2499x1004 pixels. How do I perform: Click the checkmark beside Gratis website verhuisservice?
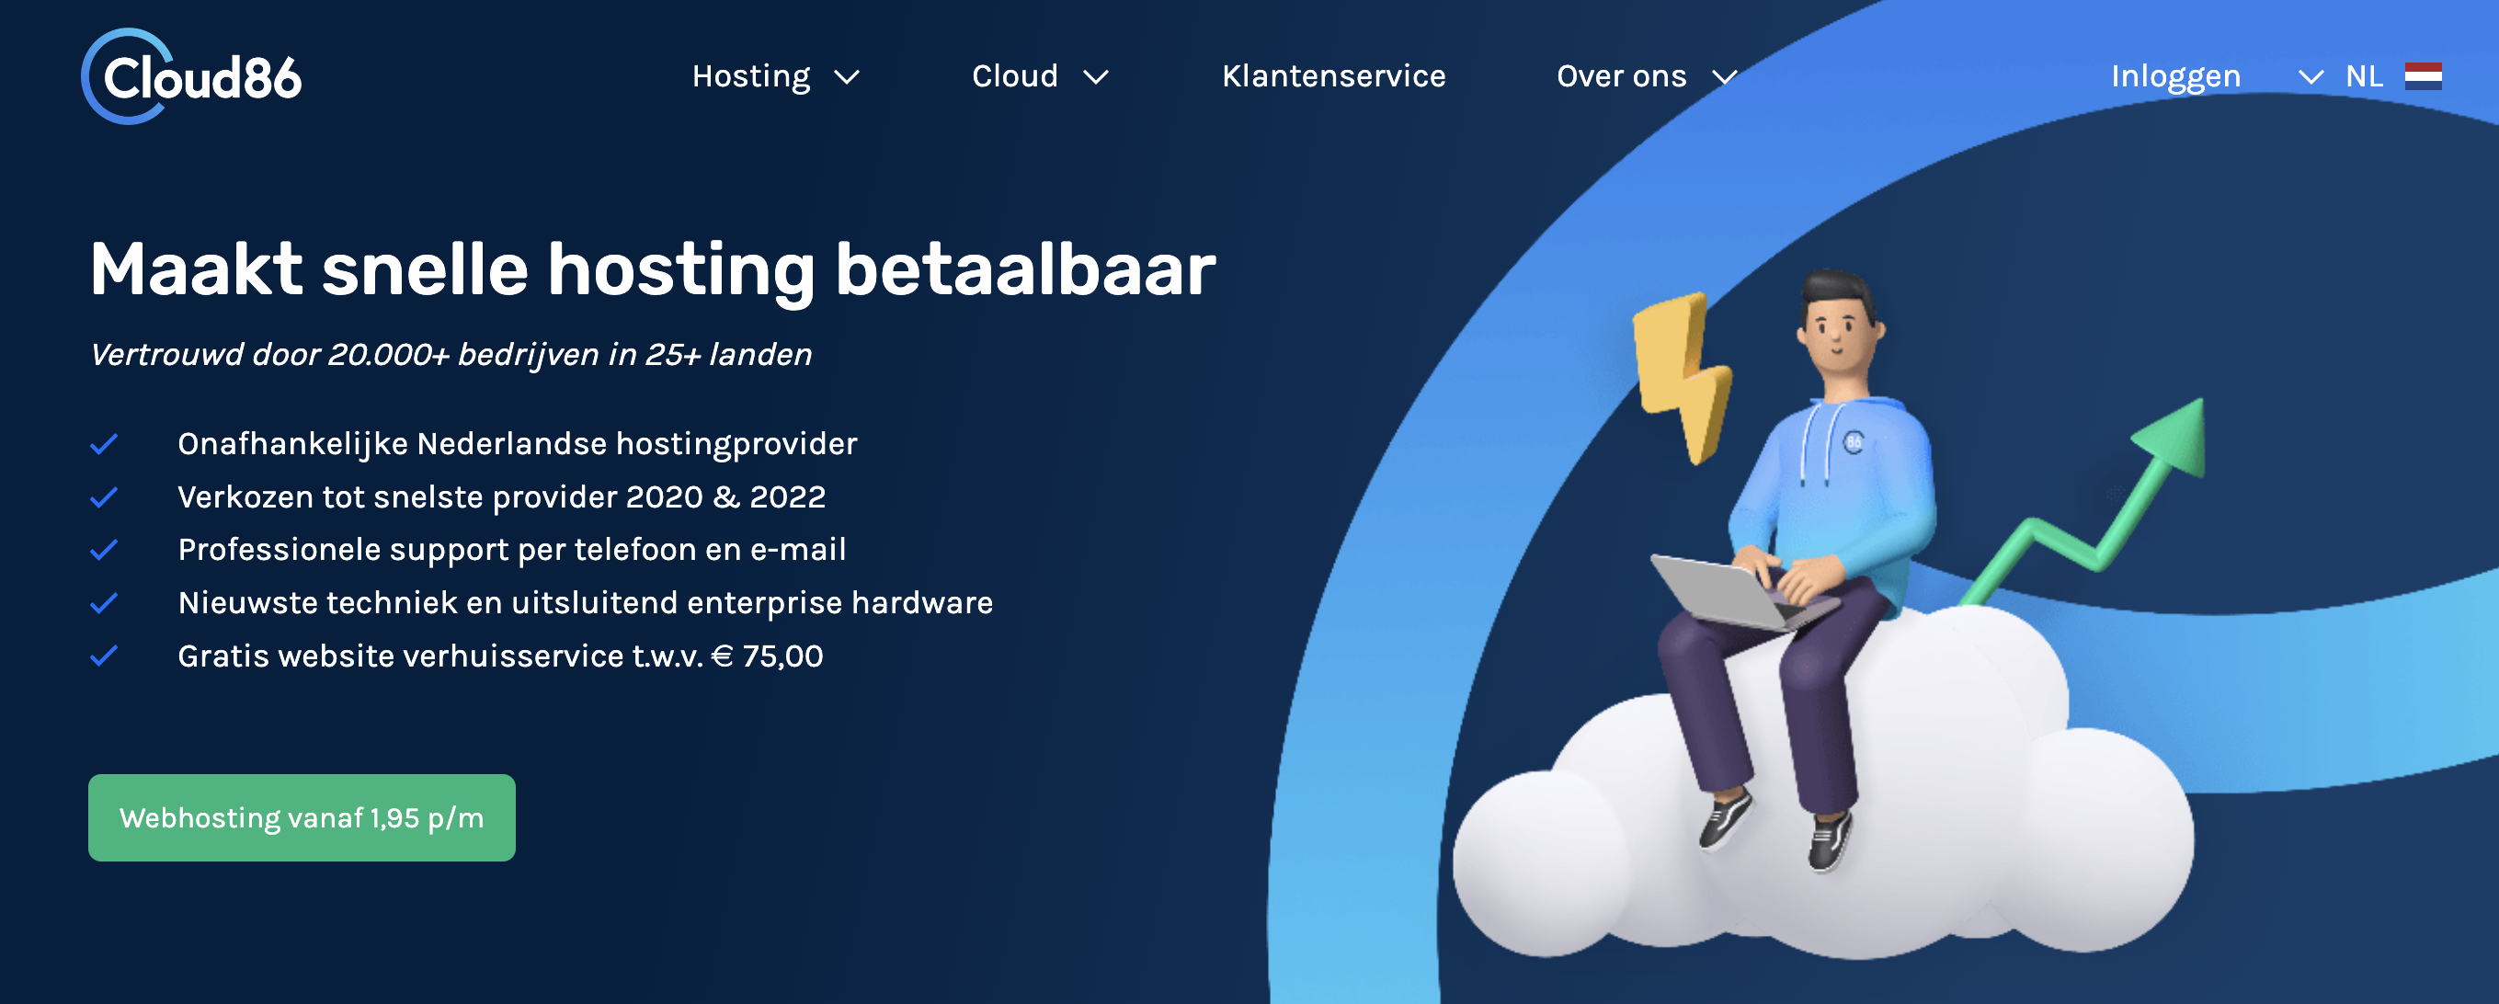[x=104, y=656]
